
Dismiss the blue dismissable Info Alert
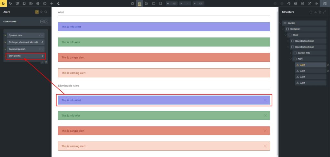(265, 100)
